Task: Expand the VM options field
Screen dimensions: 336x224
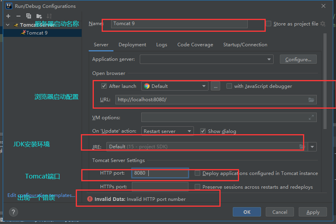Action: point(311,117)
